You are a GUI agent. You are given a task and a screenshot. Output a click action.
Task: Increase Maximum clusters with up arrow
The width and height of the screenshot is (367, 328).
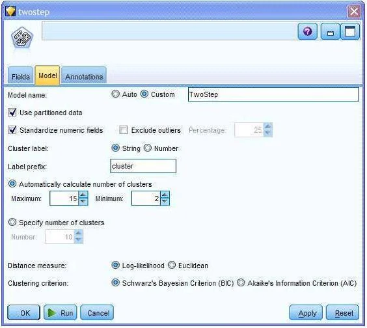point(83,195)
